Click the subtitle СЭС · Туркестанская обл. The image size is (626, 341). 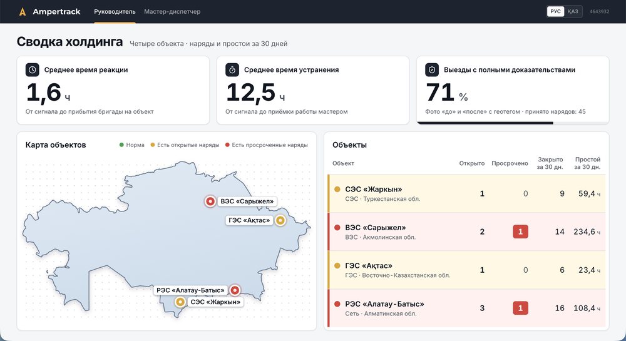382,198
